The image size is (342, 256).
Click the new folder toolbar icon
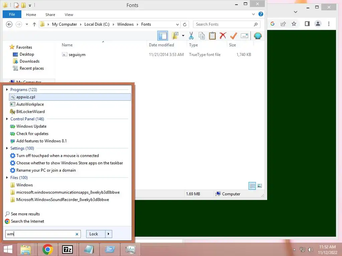pos(175,35)
